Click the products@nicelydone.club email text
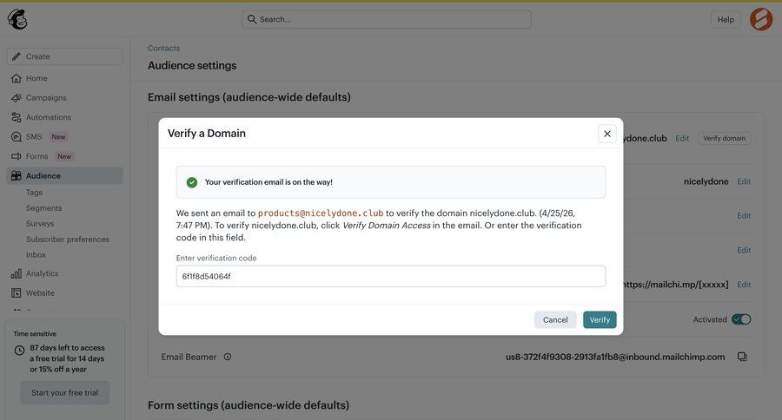The image size is (782, 420). click(x=321, y=213)
